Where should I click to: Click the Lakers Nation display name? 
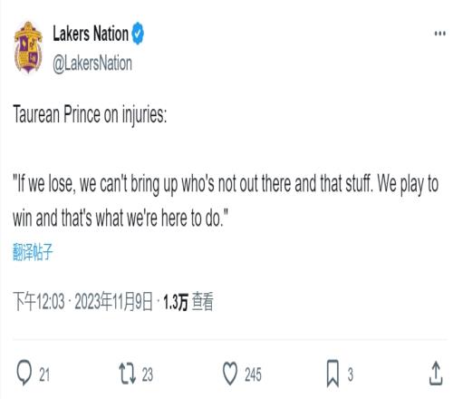(91, 34)
